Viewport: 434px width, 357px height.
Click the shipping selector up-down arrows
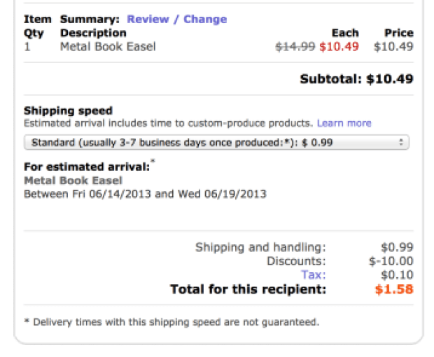pyautogui.click(x=401, y=143)
